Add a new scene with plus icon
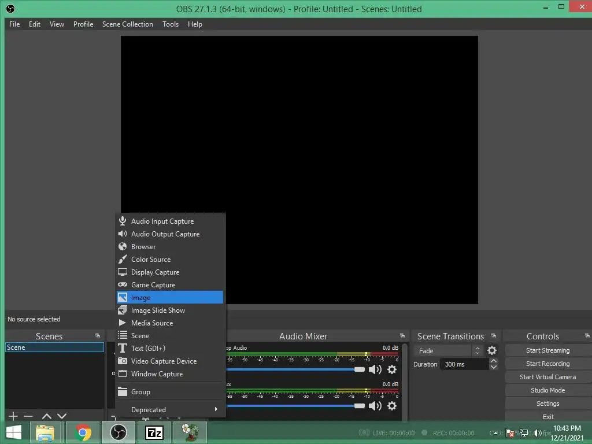Screen dimensions: 592x444 pos(13,416)
